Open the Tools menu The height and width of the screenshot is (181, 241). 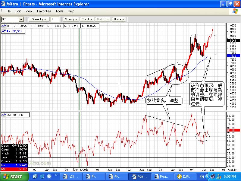click(59, 11)
